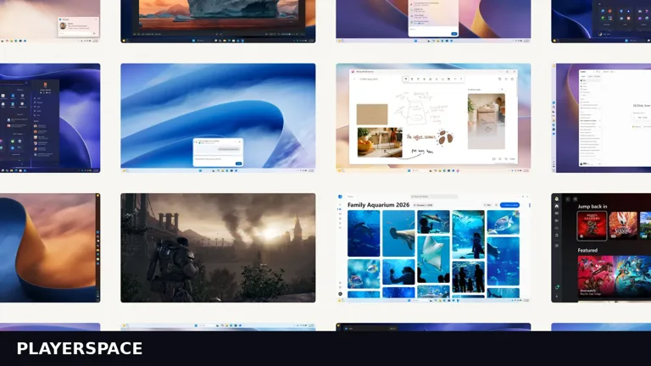The width and height of the screenshot is (651, 366).
Task: Open the orange and blue wave wallpaper screenshot
Action: pyautogui.click(x=50, y=247)
